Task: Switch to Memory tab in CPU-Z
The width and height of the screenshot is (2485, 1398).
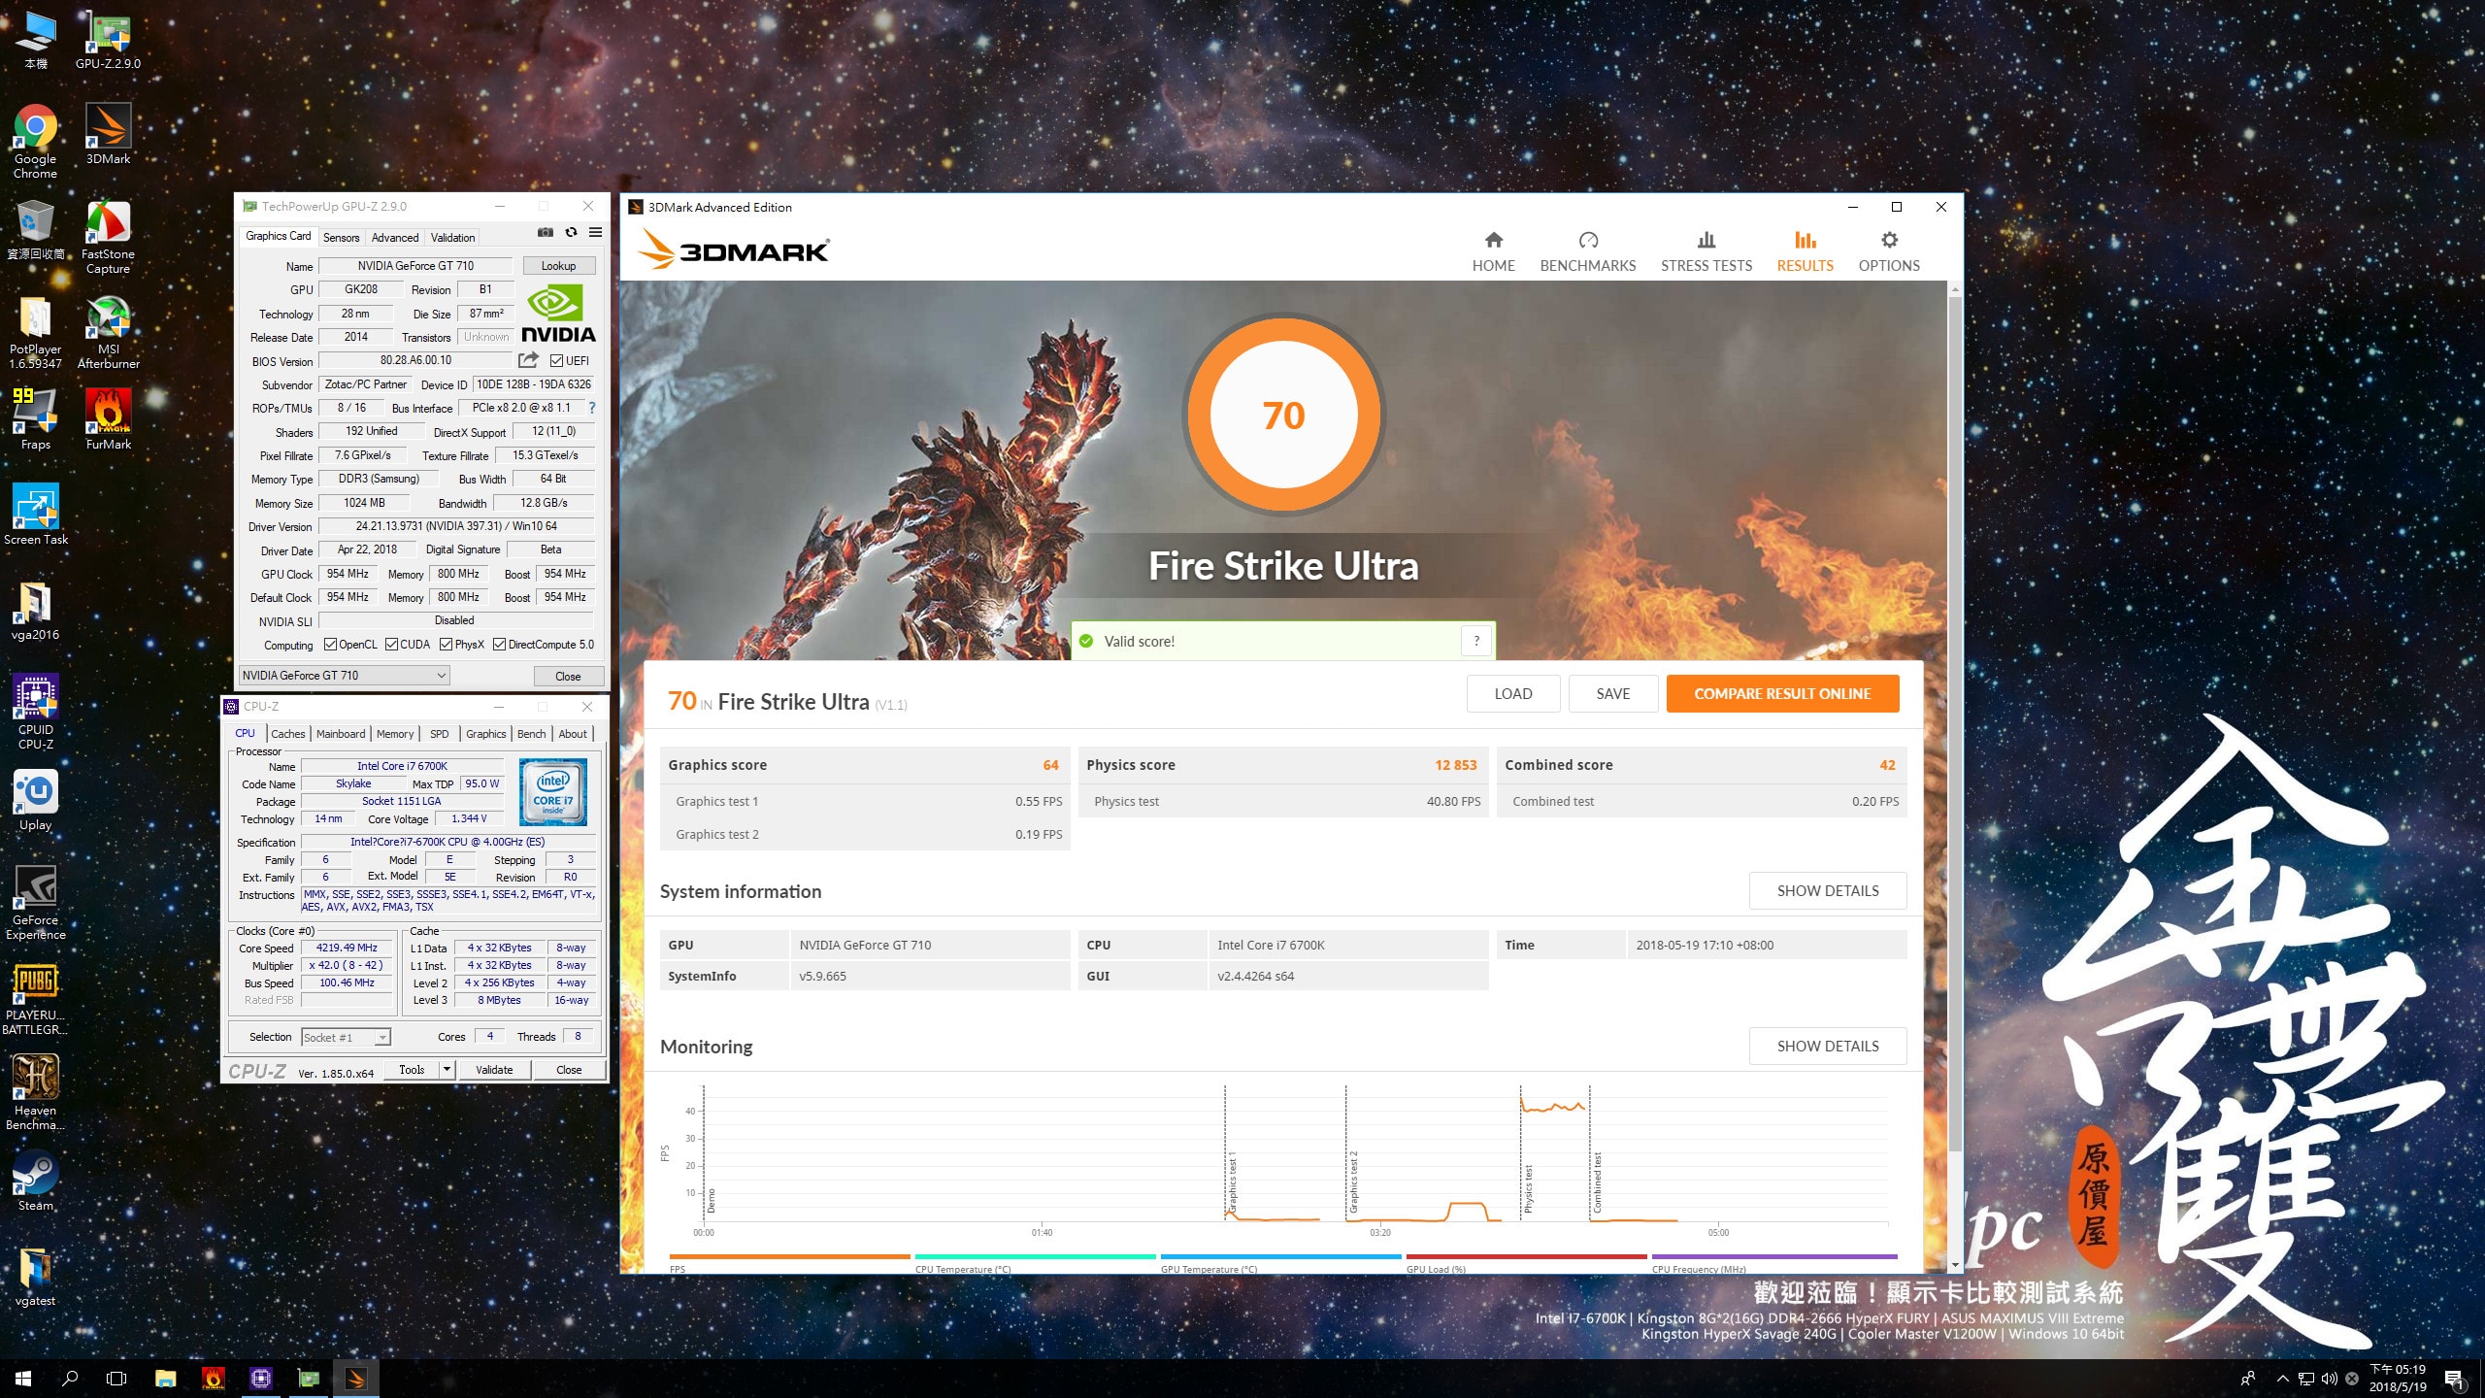Action: point(395,734)
